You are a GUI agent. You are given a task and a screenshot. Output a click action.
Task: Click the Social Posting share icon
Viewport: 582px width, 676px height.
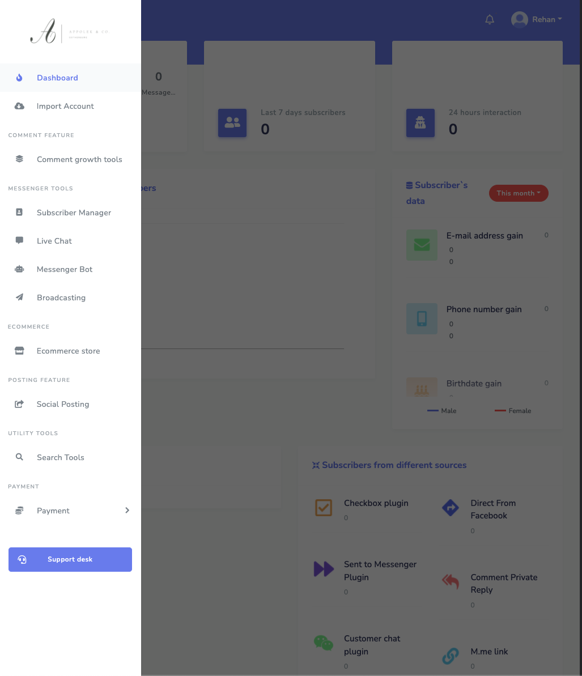click(x=19, y=404)
